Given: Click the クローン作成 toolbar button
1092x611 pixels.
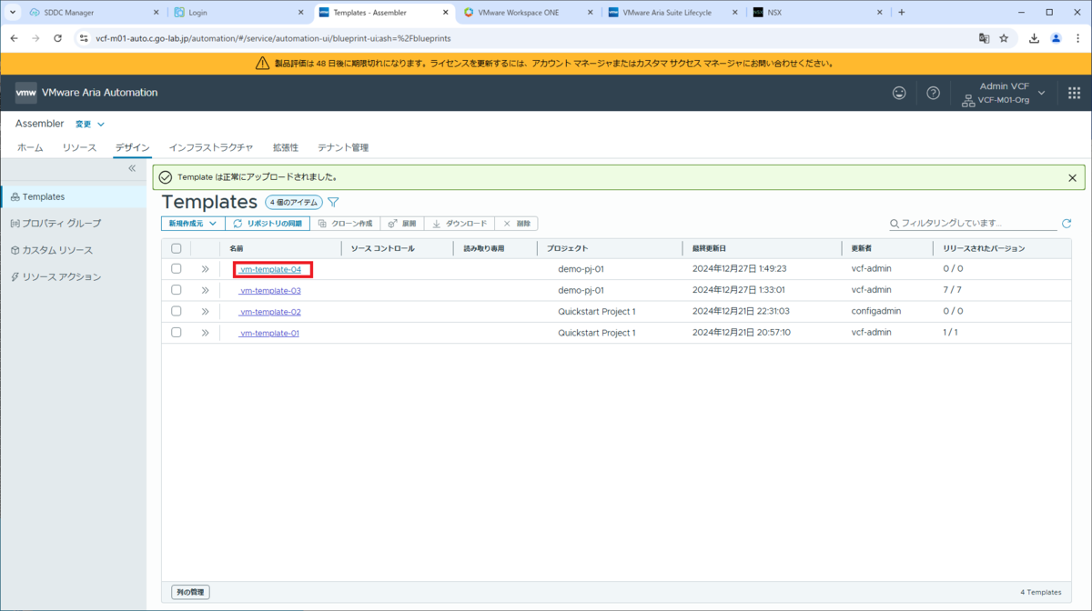Looking at the screenshot, I should tap(346, 223).
